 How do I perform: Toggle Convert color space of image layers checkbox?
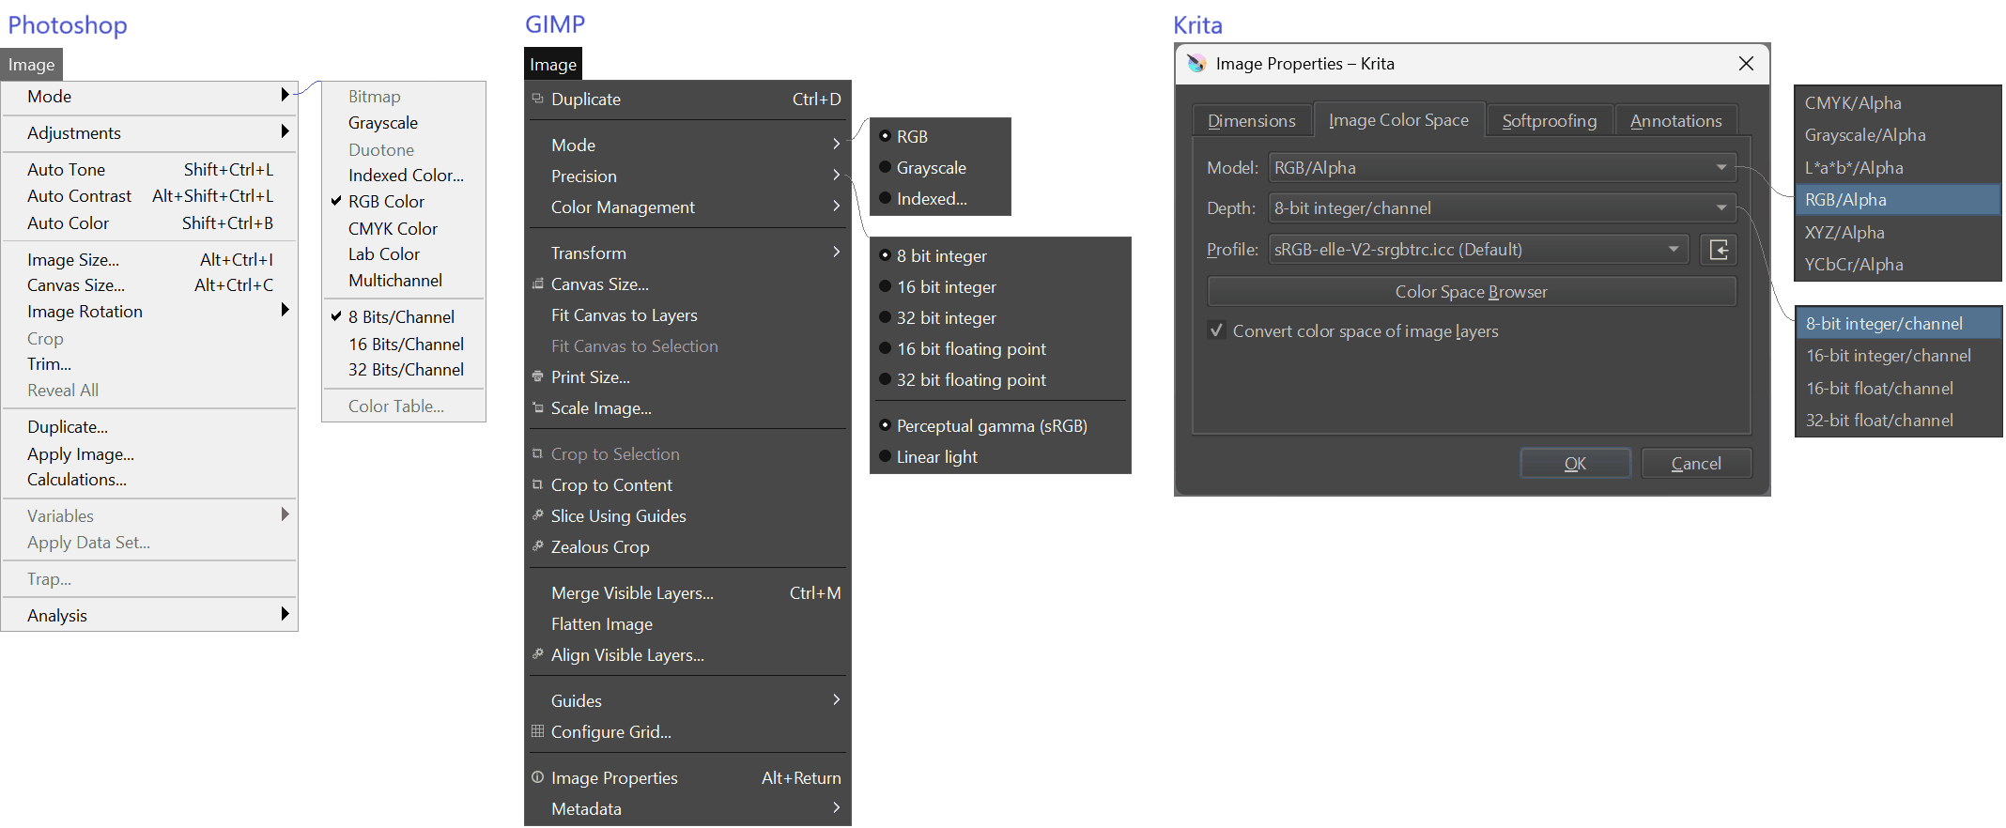(x=1216, y=330)
